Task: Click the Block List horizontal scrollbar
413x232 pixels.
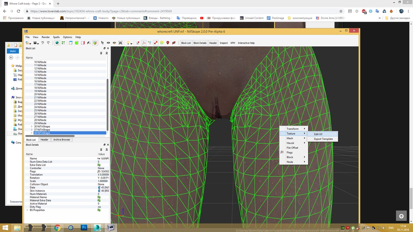Action: pos(50,136)
